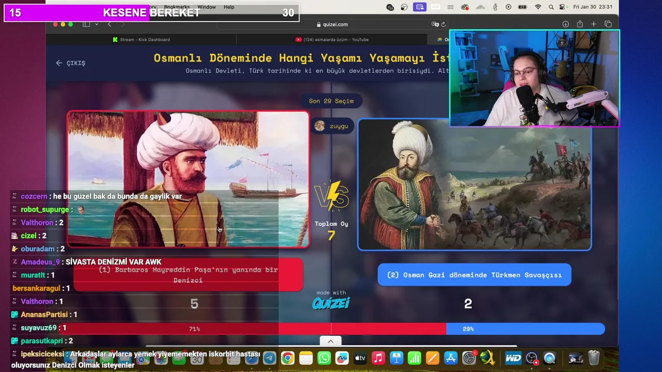Click the Son 29 Seçim pill
Image resolution: width=662 pixels, height=372 pixels.
[x=331, y=101]
